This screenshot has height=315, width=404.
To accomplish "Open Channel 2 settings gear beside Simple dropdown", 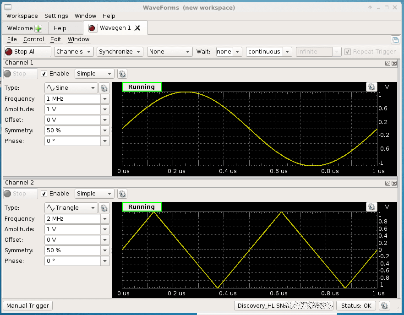I will [x=122, y=194].
